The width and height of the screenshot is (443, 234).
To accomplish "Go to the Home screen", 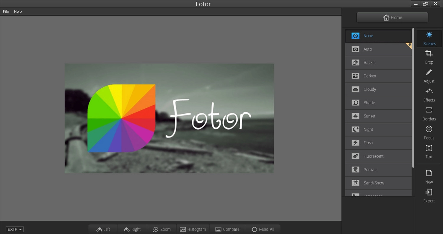I will pyautogui.click(x=392, y=17).
